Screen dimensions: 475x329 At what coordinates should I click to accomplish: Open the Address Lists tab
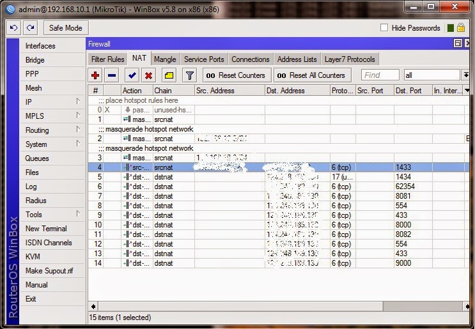tap(297, 59)
